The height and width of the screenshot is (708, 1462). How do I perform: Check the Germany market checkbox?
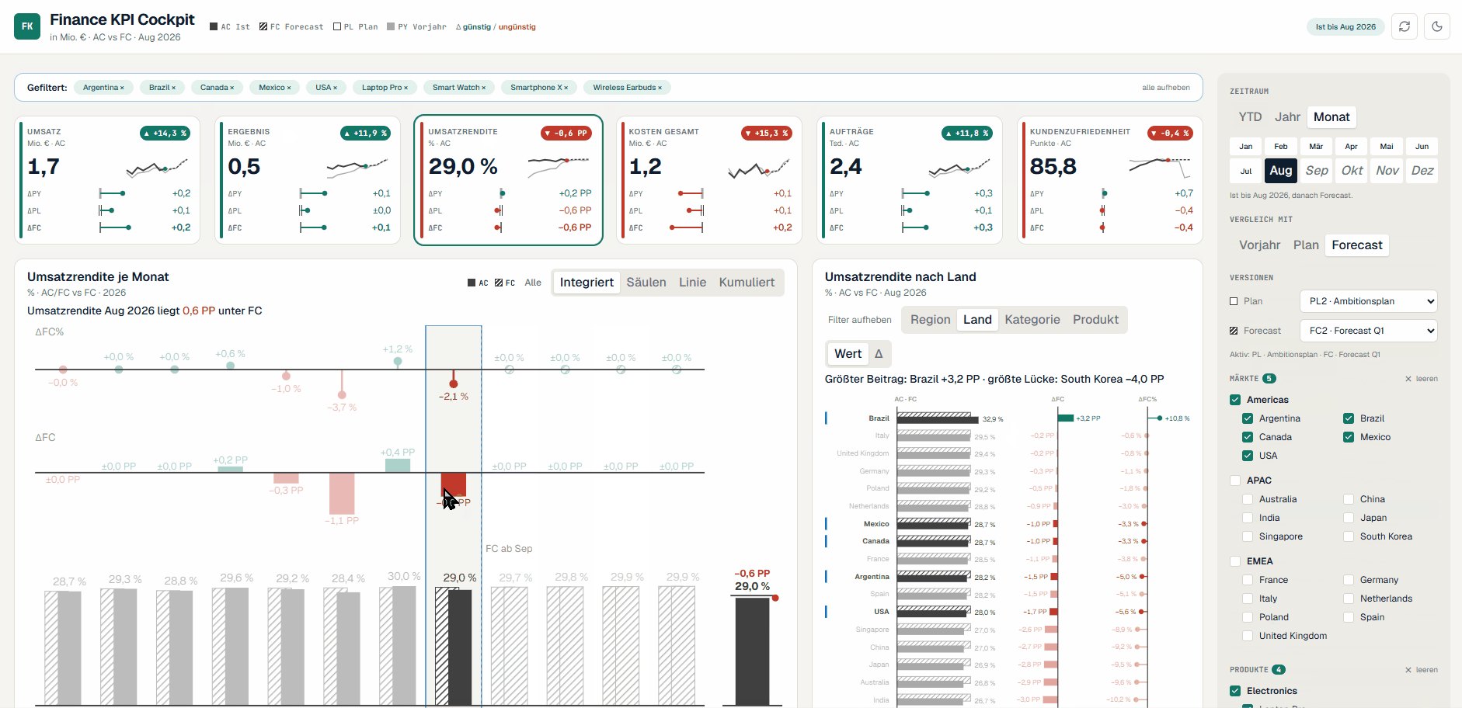(x=1349, y=580)
